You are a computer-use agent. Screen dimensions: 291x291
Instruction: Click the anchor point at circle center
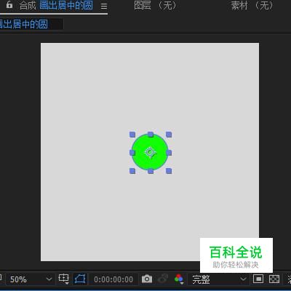[150, 152]
